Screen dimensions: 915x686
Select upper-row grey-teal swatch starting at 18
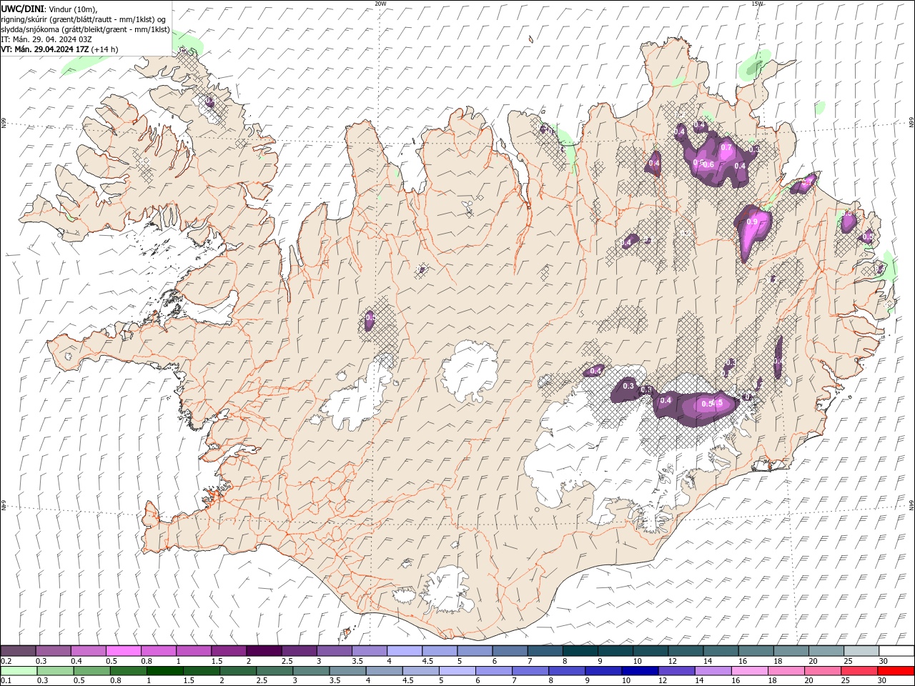(x=791, y=651)
